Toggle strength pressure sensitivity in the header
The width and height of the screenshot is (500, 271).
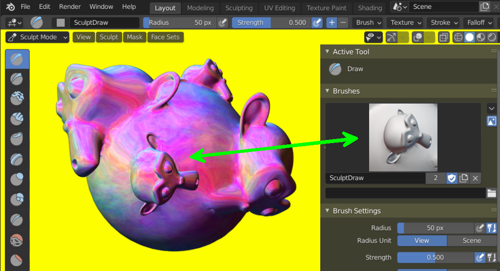pyautogui.click(x=317, y=23)
